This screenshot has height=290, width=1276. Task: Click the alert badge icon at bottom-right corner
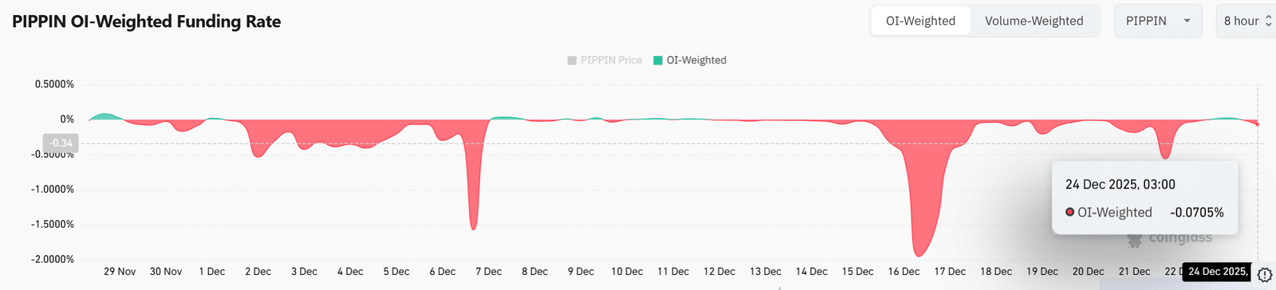coord(1265,275)
